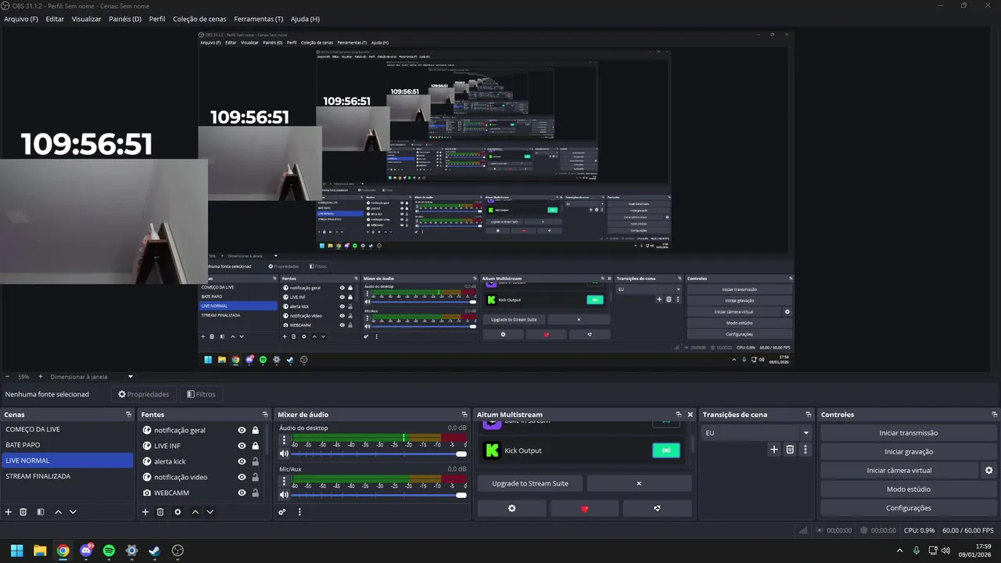This screenshot has height=563, width=1001.
Task: Start virtual camera with Iniciar câmera virtual
Action: [899, 471]
